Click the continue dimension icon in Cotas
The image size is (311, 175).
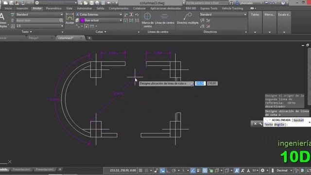pos(92,26)
